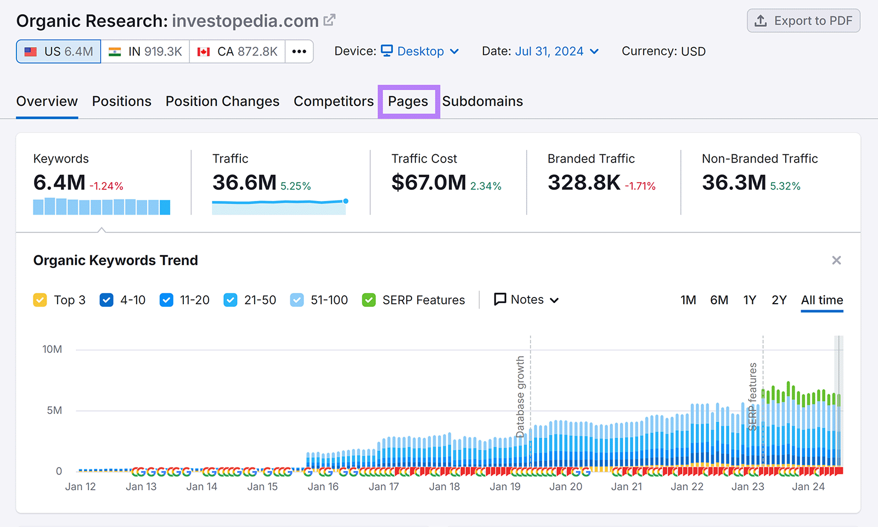Open the Notes dropdown chevron
This screenshot has width=878, height=527.
(556, 300)
